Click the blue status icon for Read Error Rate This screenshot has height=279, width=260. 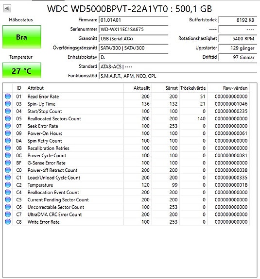pyautogui.click(x=8, y=97)
